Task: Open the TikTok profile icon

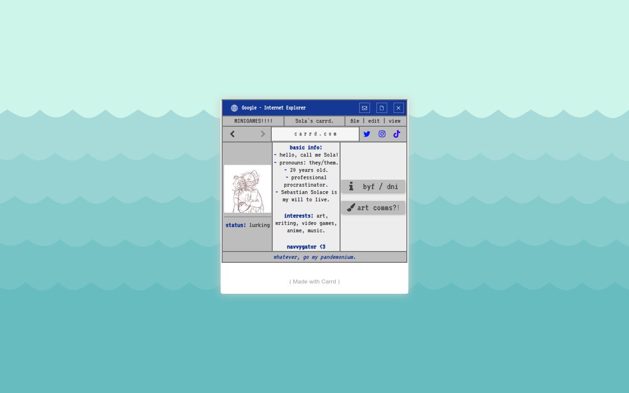Action: coord(397,134)
